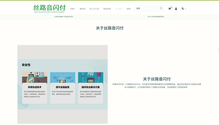Open the language translate selector
Viewport: 219px width, 125px height.
pos(184,9)
